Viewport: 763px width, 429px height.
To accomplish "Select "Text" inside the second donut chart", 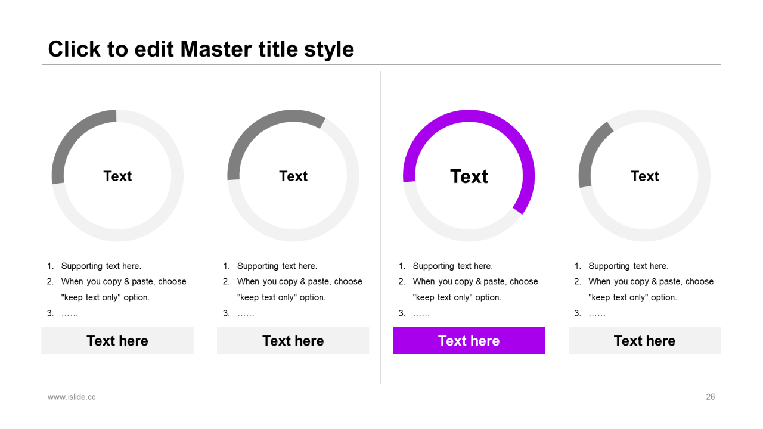I will [x=293, y=176].
